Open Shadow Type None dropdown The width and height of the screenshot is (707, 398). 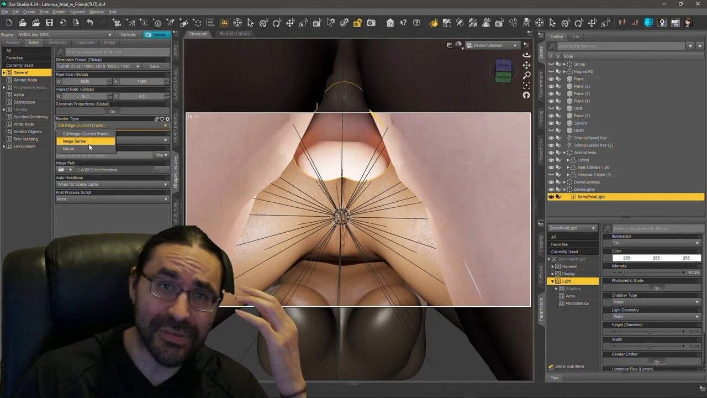click(x=656, y=302)
